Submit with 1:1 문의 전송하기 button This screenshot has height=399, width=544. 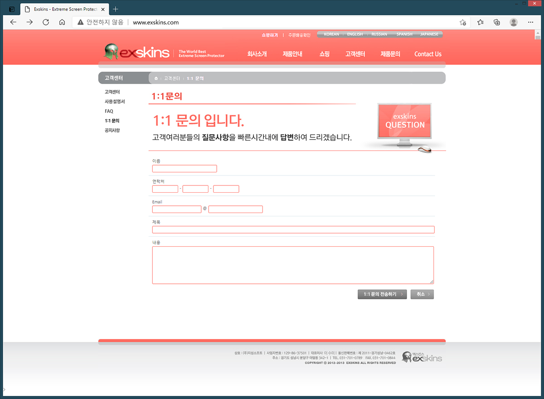click(382, 294)
